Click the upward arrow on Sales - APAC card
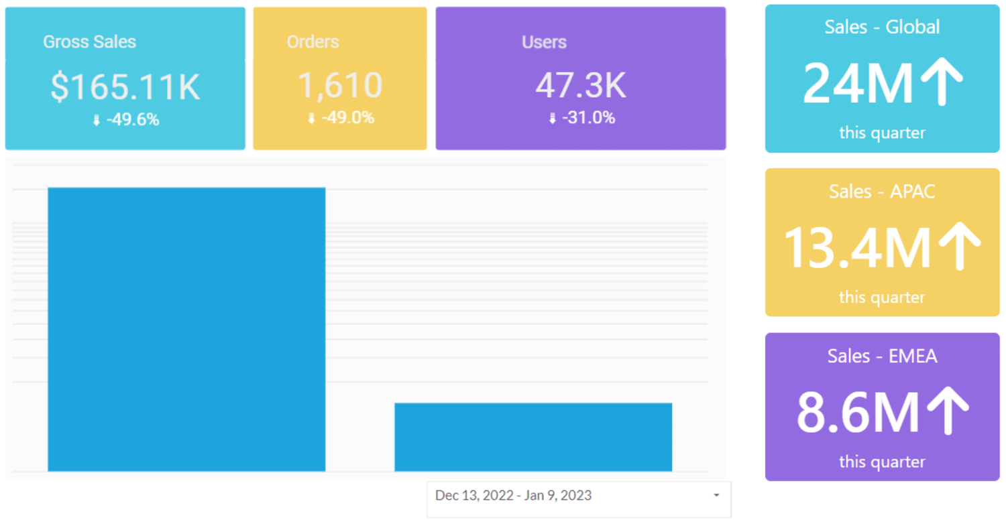This screenshot has height=524, width=1006. point(959,245)
